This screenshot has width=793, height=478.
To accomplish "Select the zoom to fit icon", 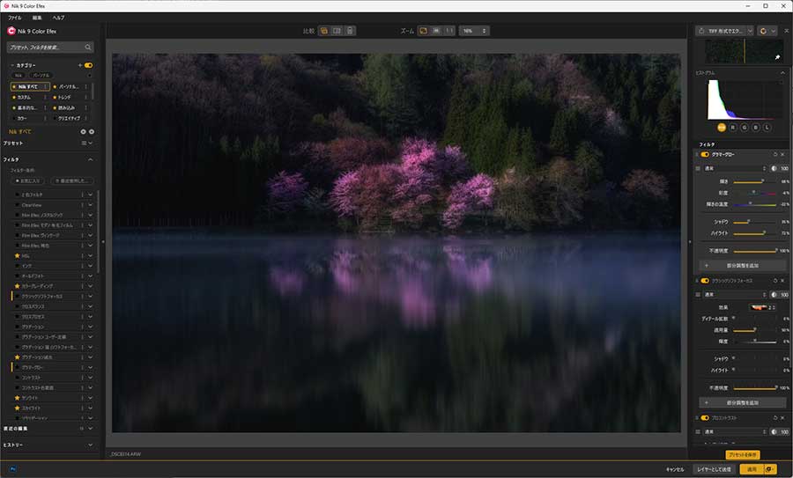I will (423, 31).
